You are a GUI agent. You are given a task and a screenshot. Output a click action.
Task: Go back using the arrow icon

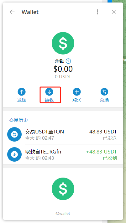pyautogui.click(x=12, y=12)
